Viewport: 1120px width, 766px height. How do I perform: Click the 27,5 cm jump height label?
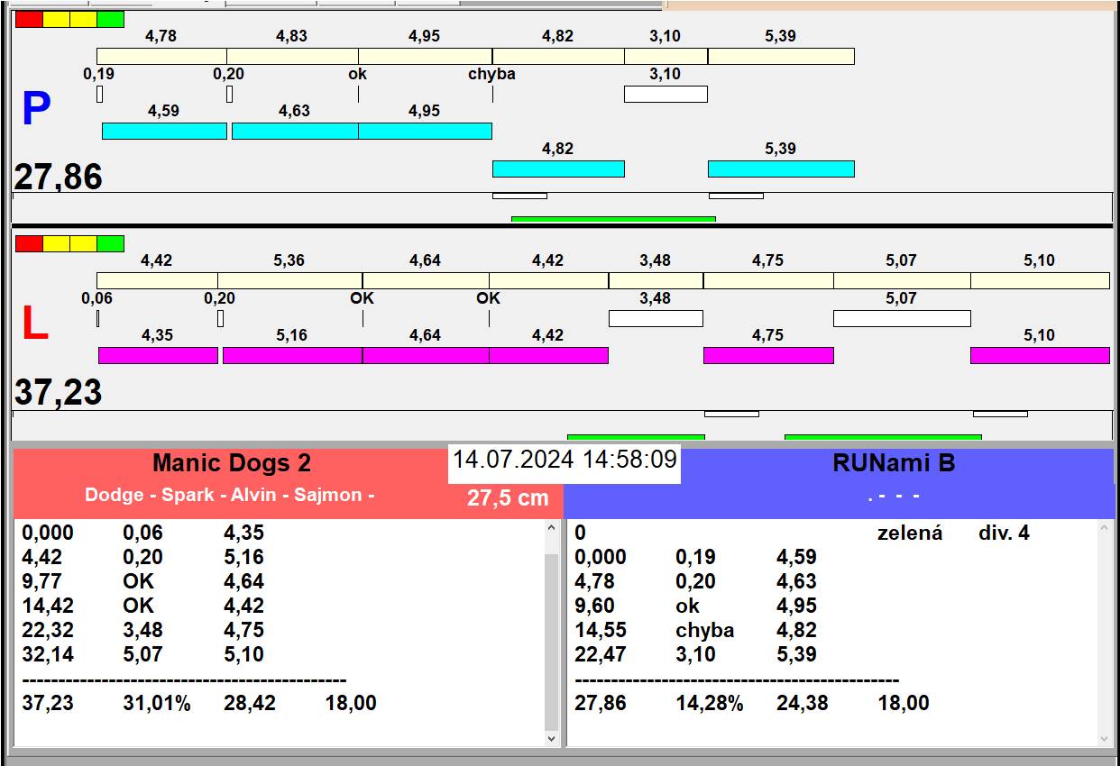(x=508, y=497)
